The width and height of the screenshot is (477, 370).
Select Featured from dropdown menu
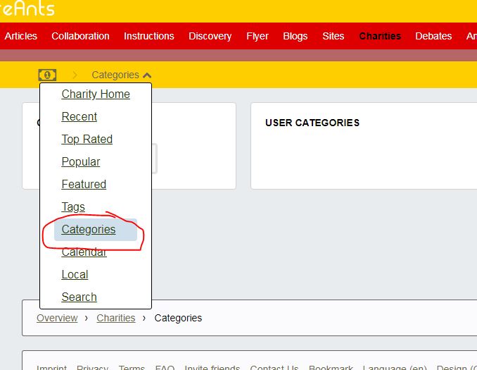[x=84, y=185]
